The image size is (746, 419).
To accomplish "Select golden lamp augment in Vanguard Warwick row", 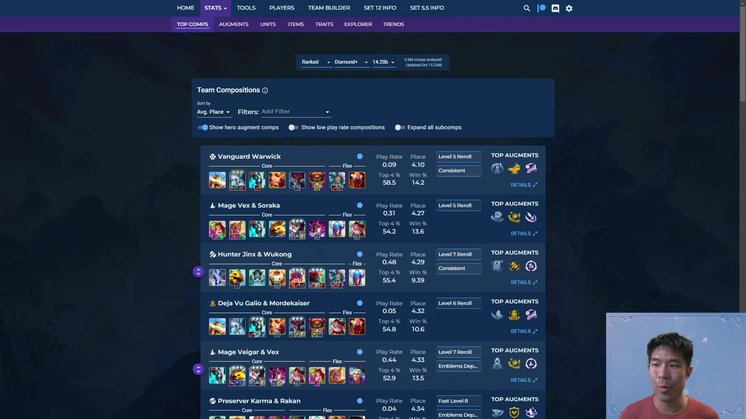I will [514, 168].
